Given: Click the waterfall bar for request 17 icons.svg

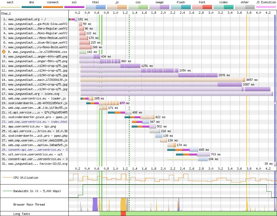Looking at the screenshot, I should [177, 94].
